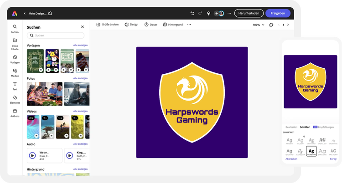342x183 pixels.
Task: Open the Medien panel in sidebar
Action: tap(15, 71)
